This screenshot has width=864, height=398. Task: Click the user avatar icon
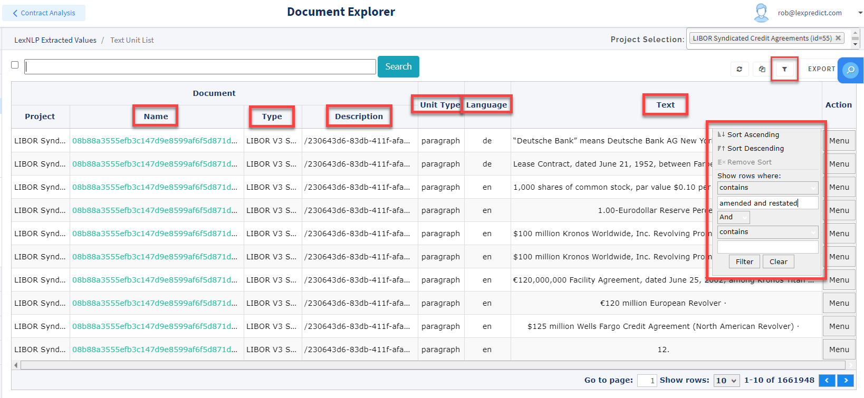761,13
